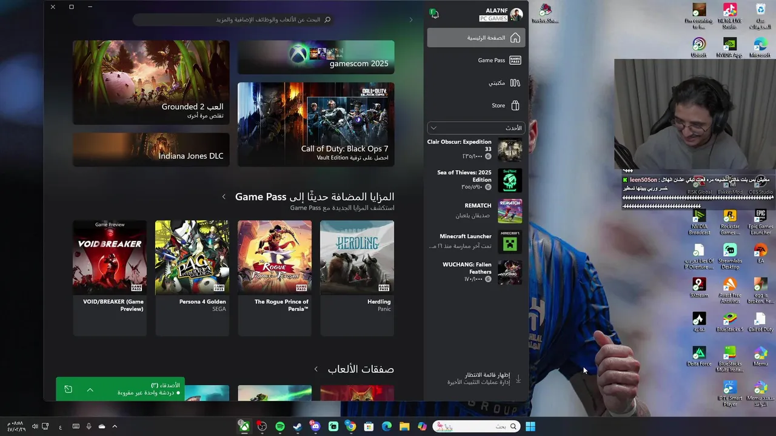Open Discord from the taskbar
Screen dimensions: 776x436
pos(315,426)
